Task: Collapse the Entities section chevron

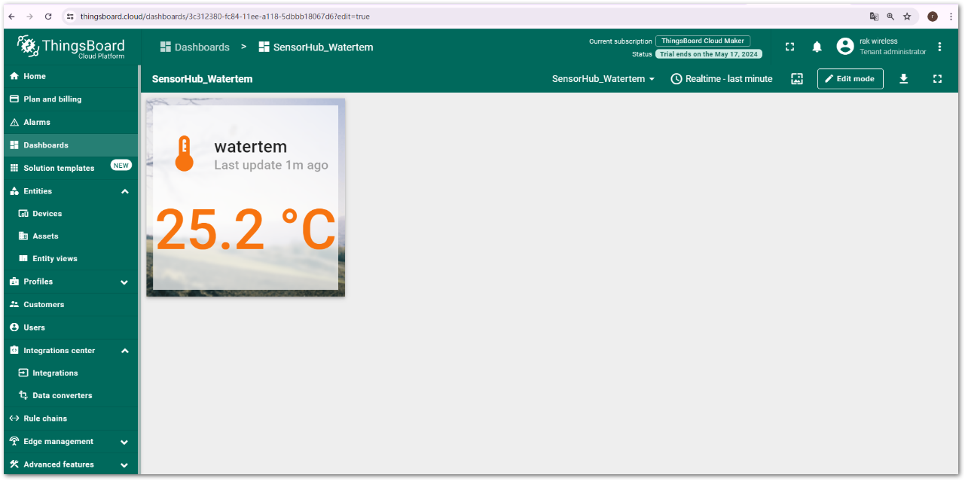Action: 125,191
